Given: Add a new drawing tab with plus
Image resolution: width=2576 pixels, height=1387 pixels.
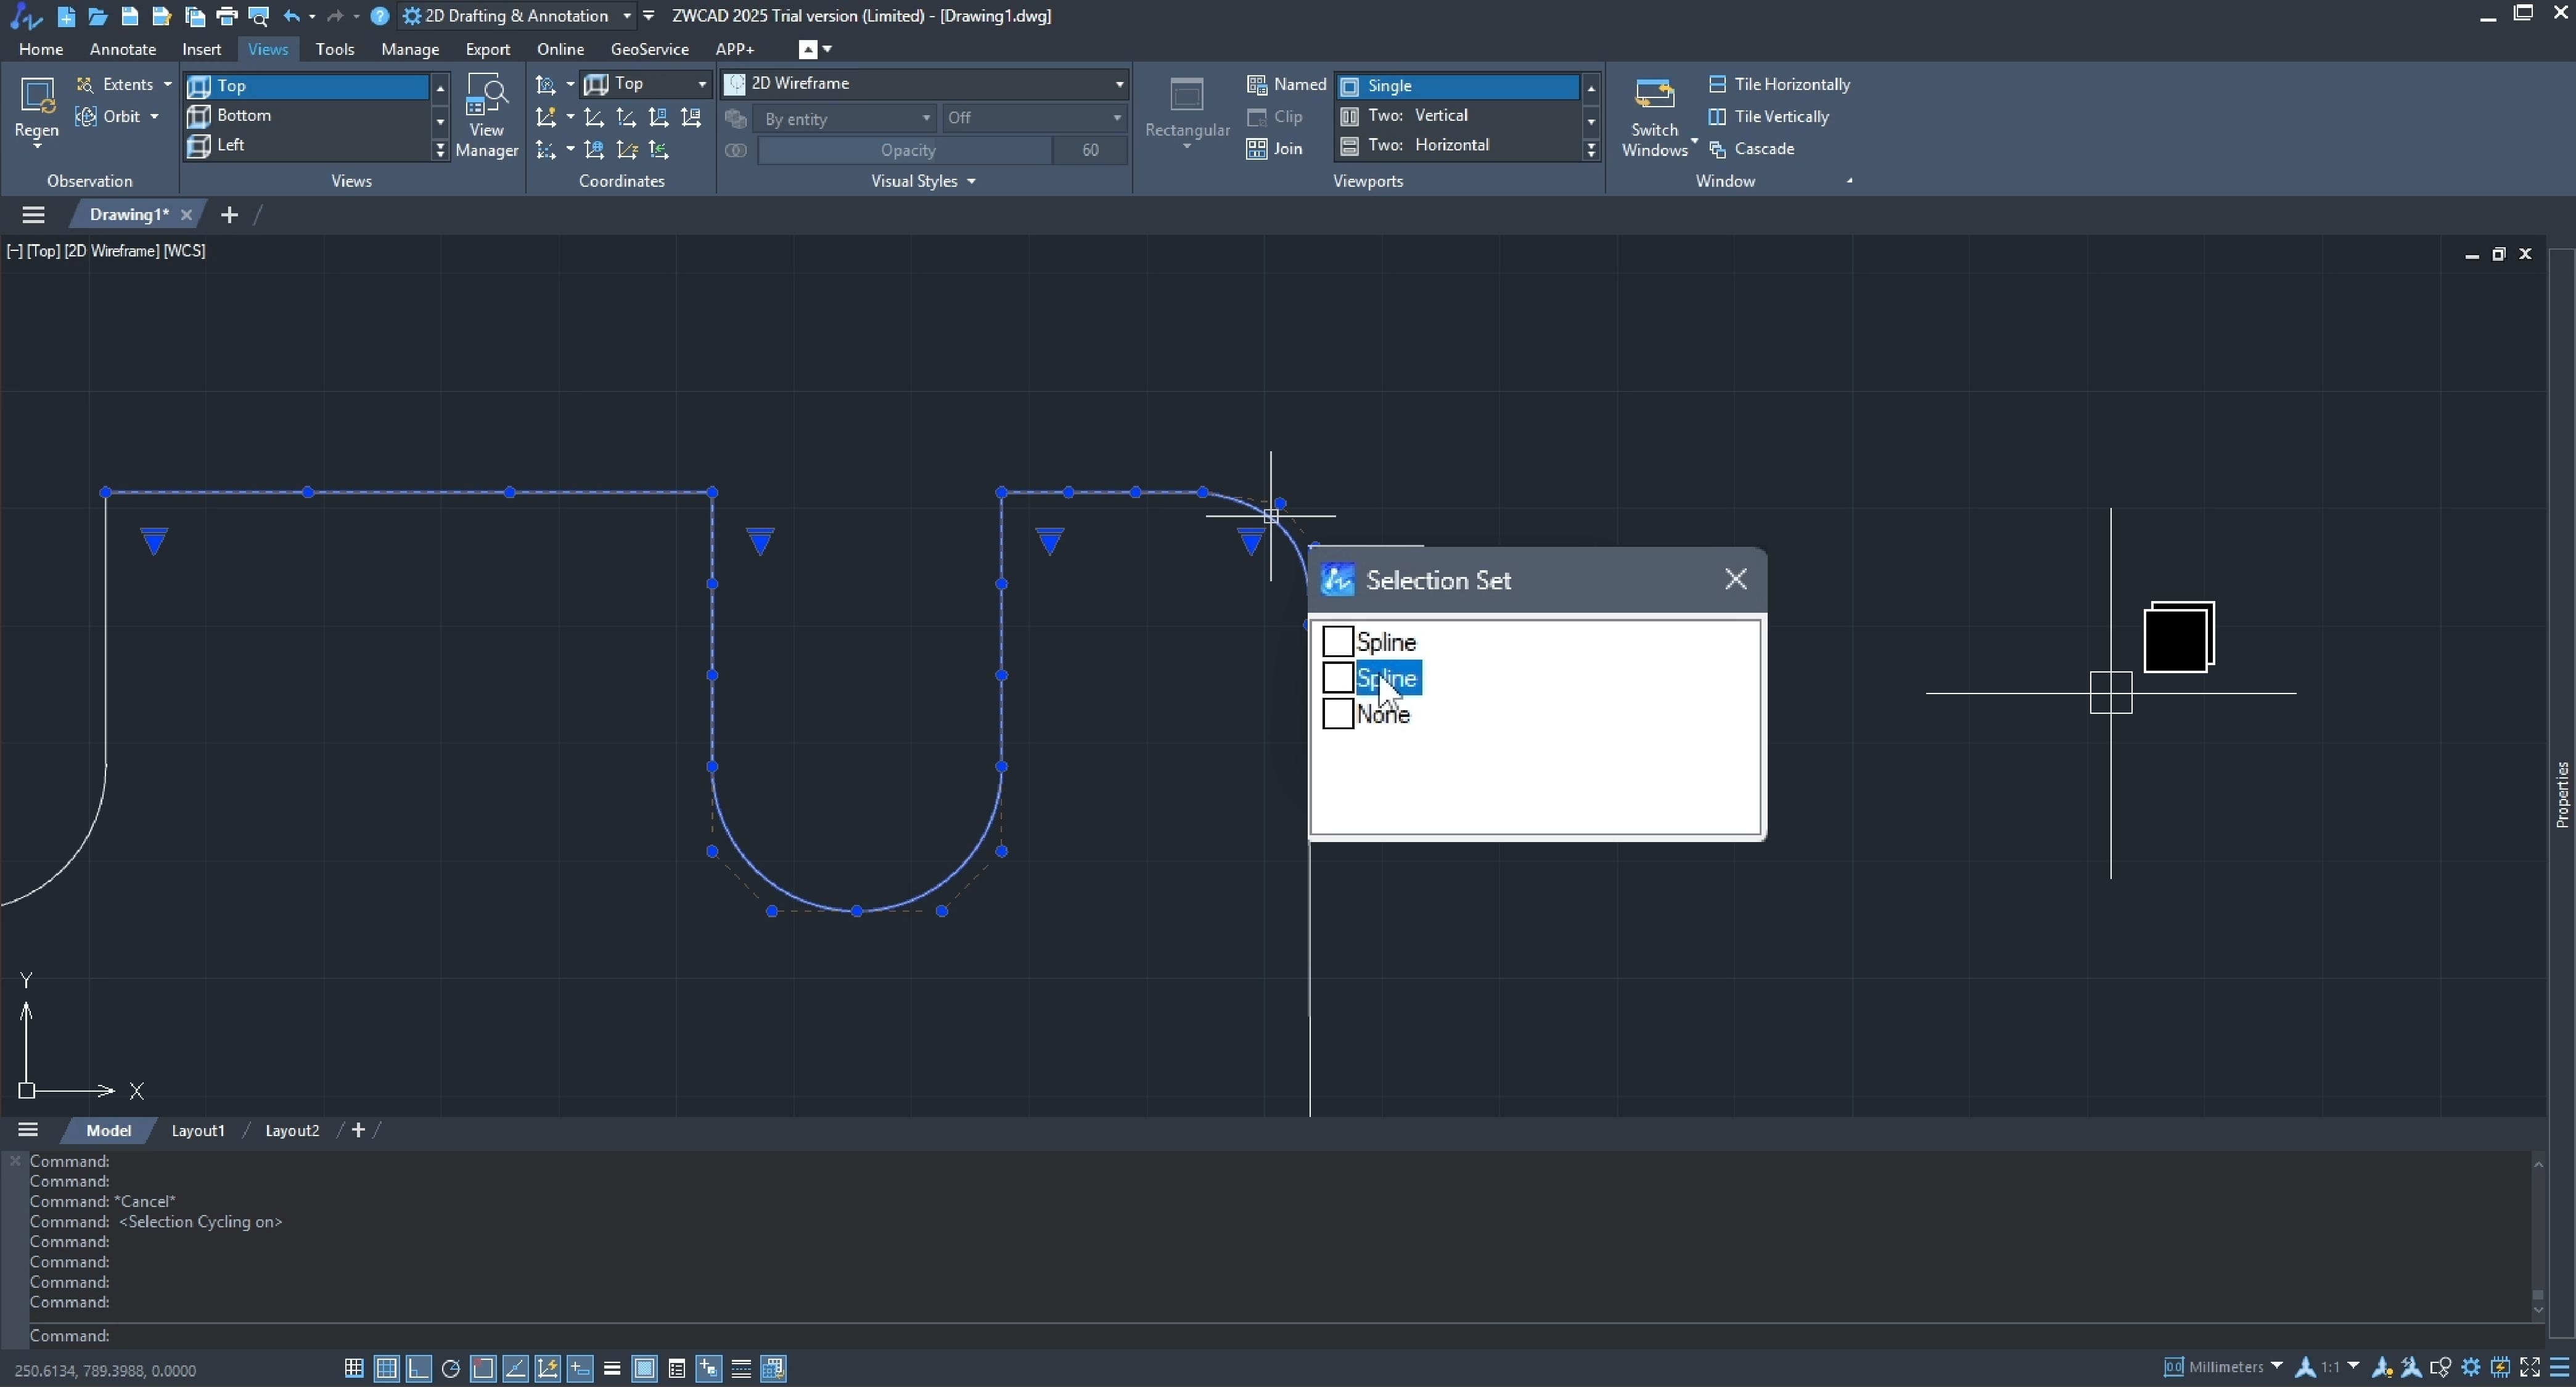Looking at the screenshot, I should pos(229,214).
